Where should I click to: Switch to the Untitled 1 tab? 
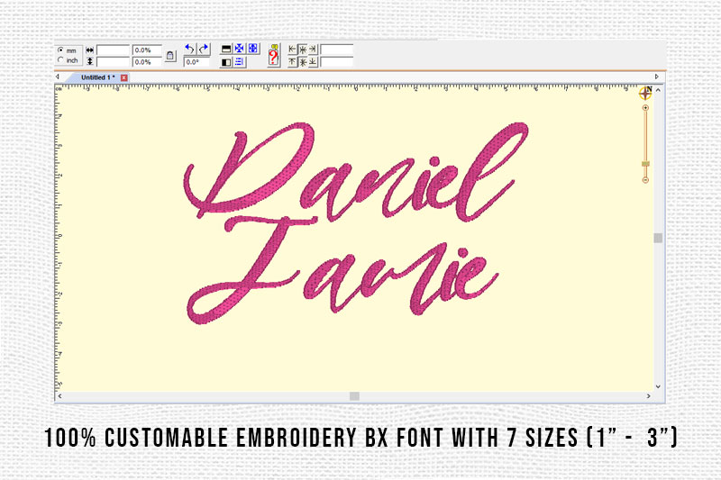point(98,77)
